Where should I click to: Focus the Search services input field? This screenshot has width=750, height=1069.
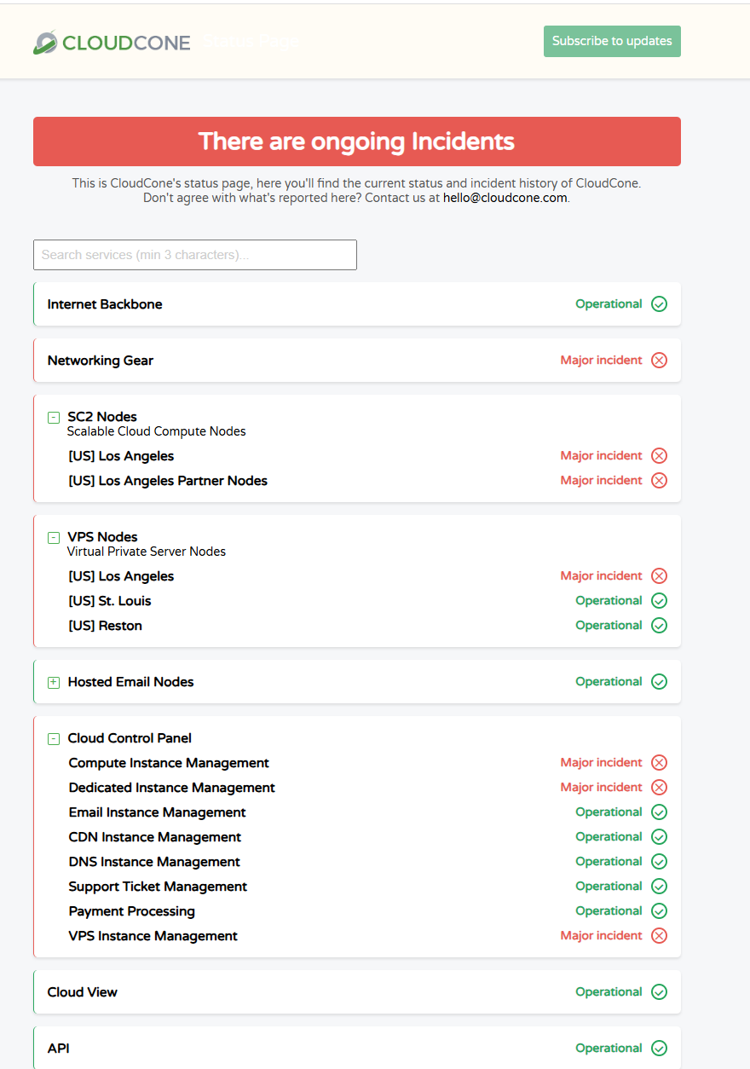(x=195, y=255)
